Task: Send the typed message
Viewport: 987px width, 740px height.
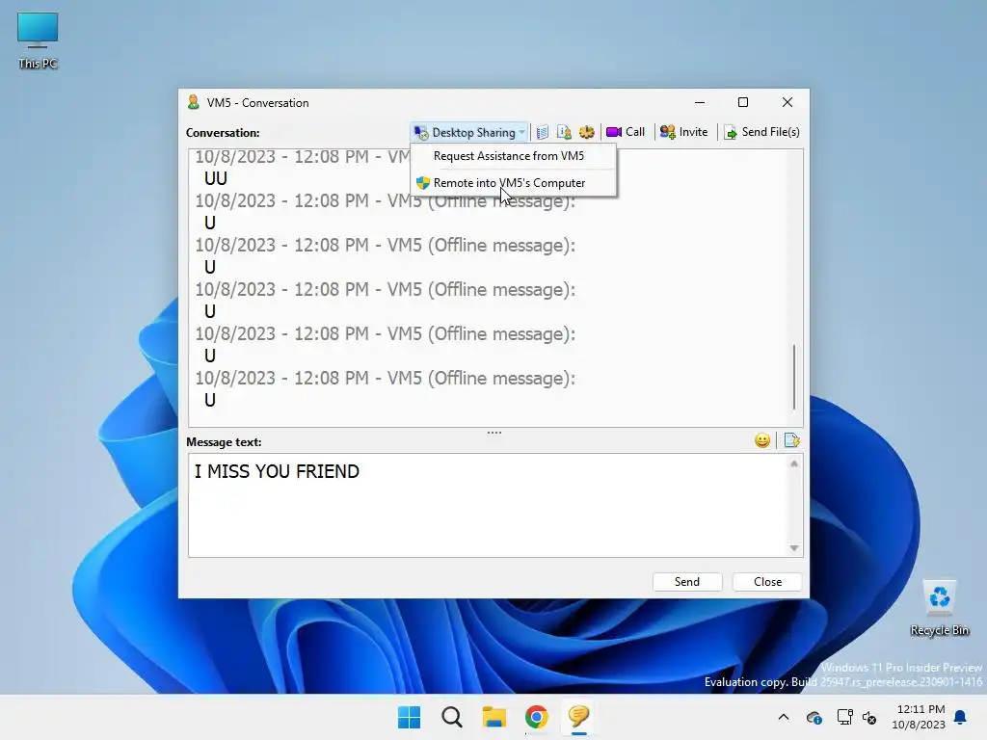Action: (686, 582)
